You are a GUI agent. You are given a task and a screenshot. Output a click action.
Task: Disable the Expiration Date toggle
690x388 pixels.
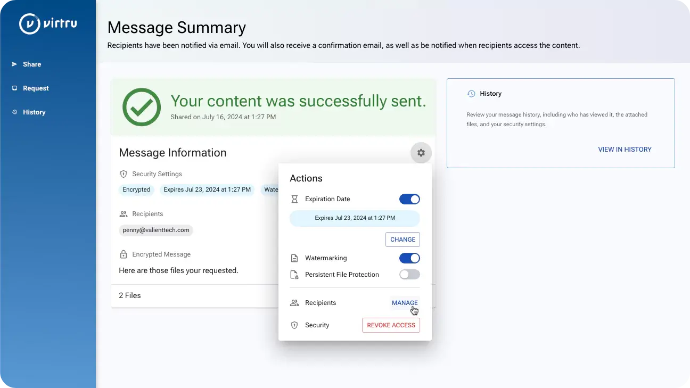coord(409,199)
